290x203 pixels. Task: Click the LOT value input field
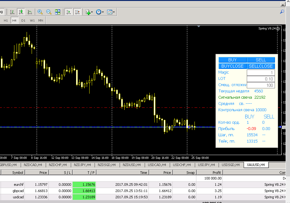pyautogui.click(x=261, y=79)
